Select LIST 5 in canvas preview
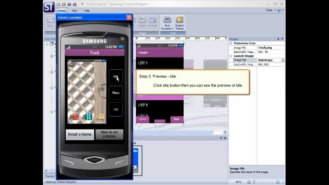Image resolution: width=329 pixels, height=185 pixels. (x=160, y=105)
